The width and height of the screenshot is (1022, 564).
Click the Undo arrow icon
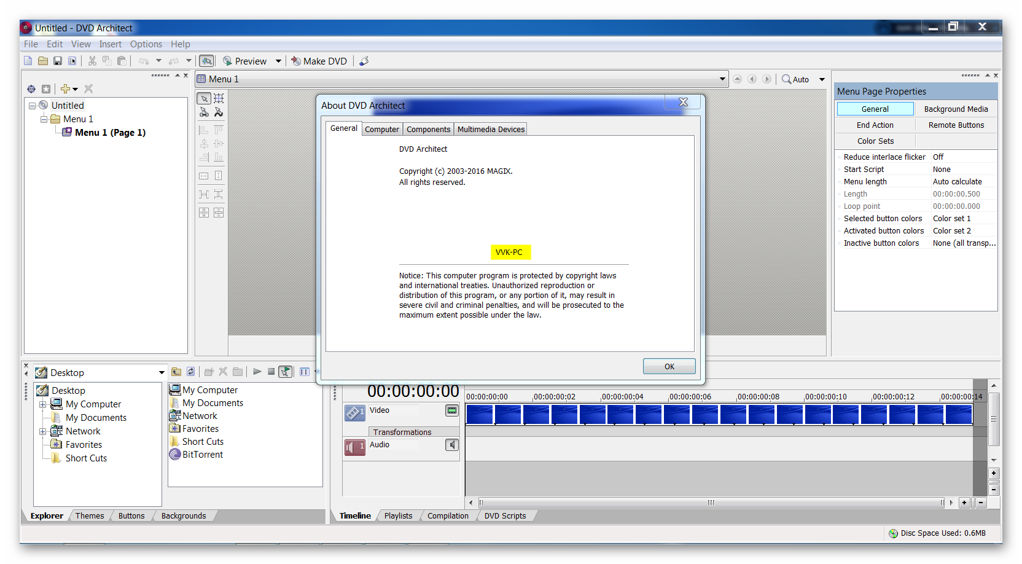144,61
